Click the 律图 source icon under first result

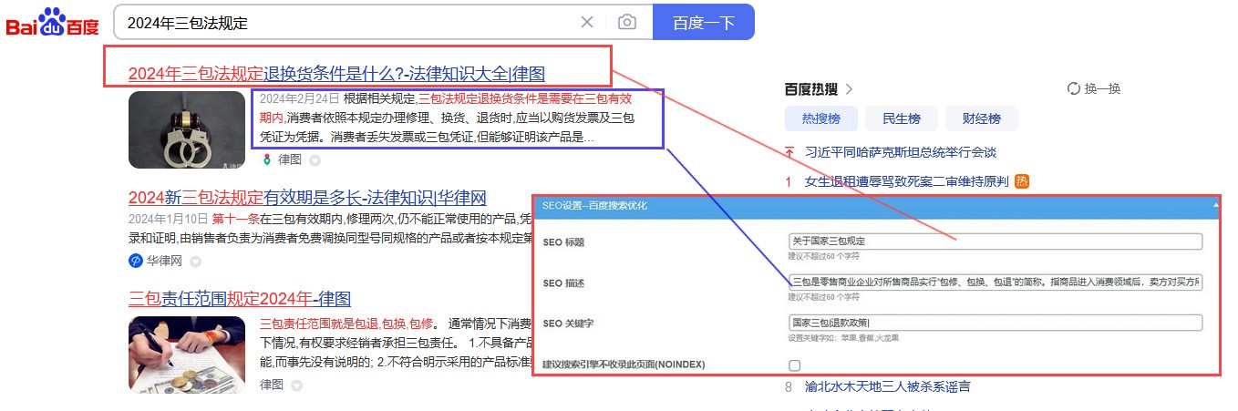266,159
